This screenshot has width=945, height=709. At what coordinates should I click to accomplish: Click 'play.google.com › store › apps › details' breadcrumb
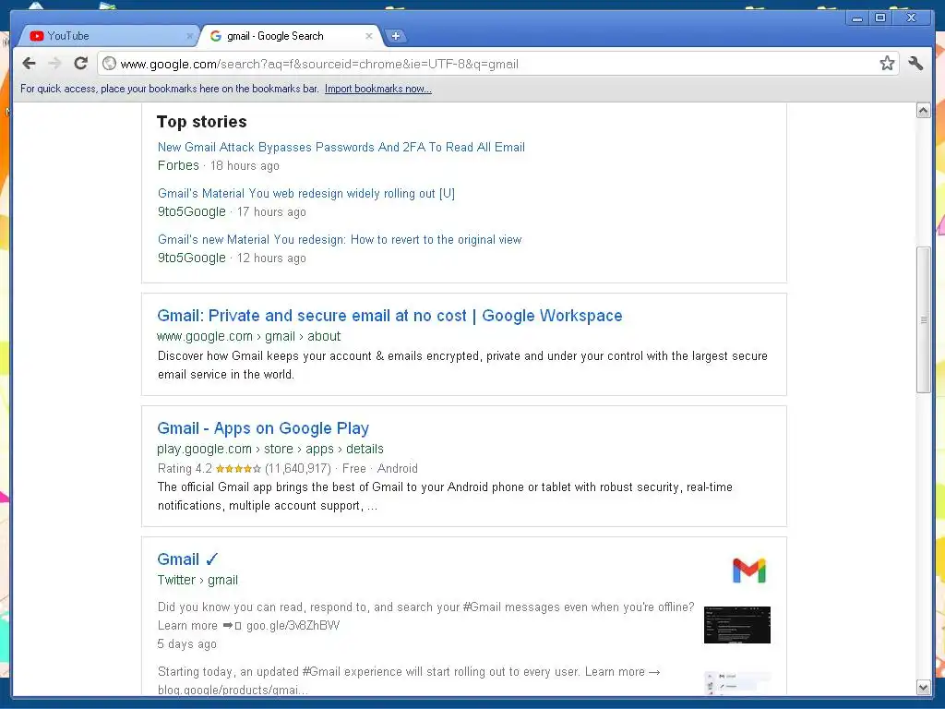click(270, 450)
